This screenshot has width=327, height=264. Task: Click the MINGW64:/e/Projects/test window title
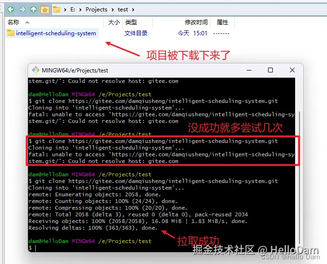[75, 71]
